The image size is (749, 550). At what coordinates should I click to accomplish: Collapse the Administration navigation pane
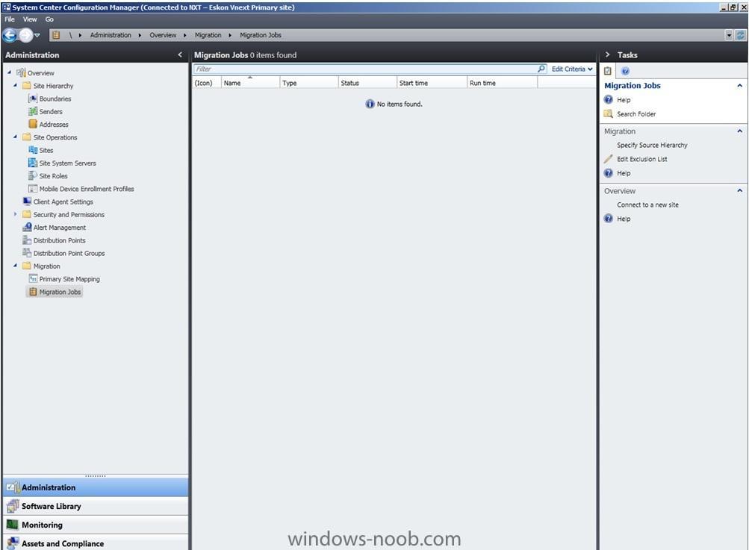tap(180, 55)
